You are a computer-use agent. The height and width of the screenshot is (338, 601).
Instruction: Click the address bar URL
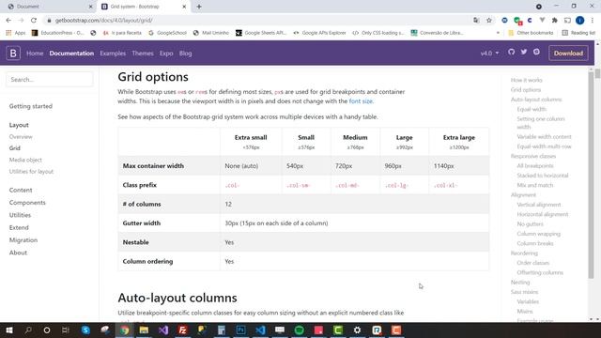[104, 21]
